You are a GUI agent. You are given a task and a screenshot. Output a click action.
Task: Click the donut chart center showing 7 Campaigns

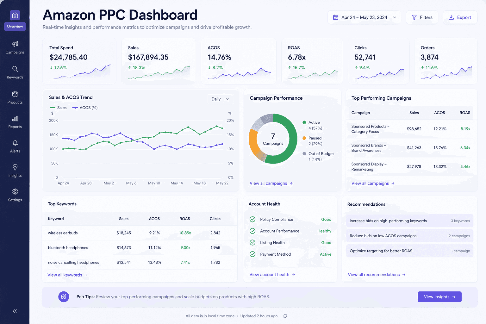point(273,139)
